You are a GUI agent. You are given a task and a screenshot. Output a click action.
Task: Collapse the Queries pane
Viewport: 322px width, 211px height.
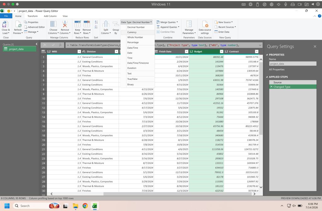coord(37,44)
